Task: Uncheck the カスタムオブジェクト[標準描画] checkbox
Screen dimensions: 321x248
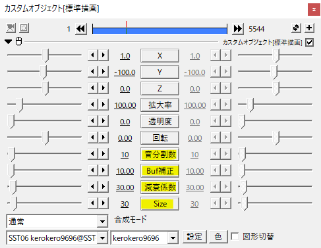Action: point(310,42)
